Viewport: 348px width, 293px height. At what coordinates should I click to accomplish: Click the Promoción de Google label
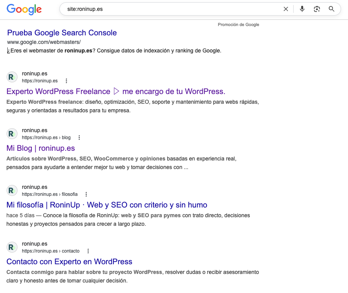point(238,24)
